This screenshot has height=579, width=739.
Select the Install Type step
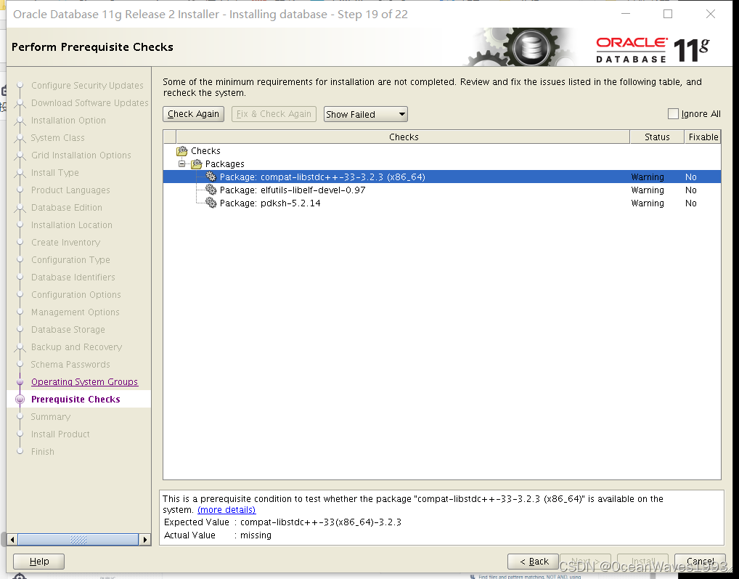pos(54,173)
